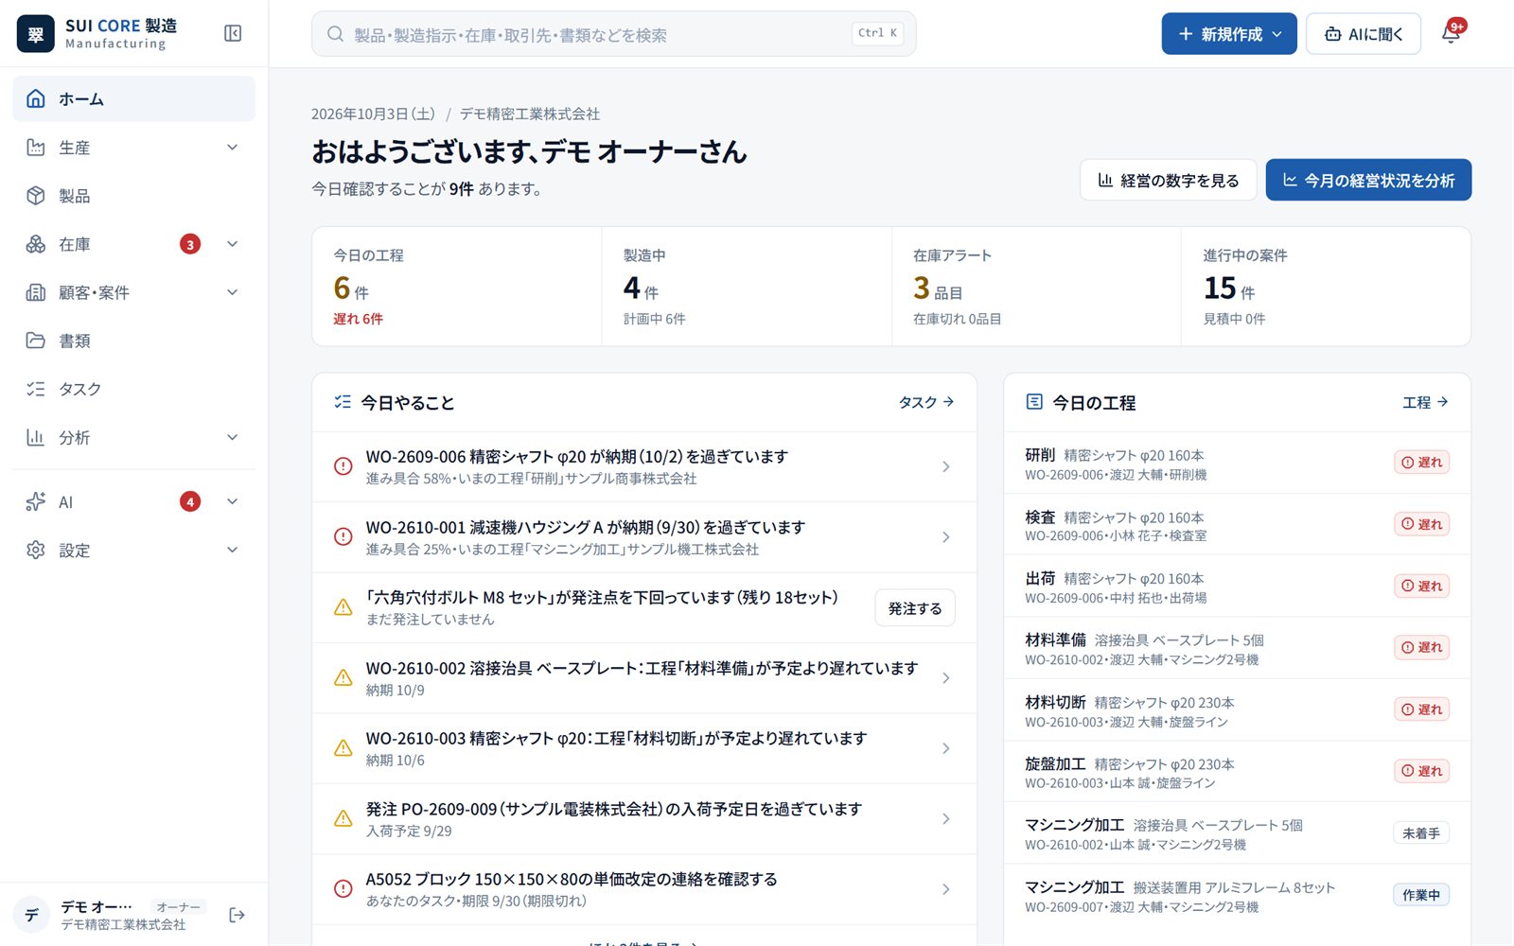Click the search input field
Image resolution: width=1514 pixels, height=946 pixels.
pyautogui.click(x=613, y=34)
